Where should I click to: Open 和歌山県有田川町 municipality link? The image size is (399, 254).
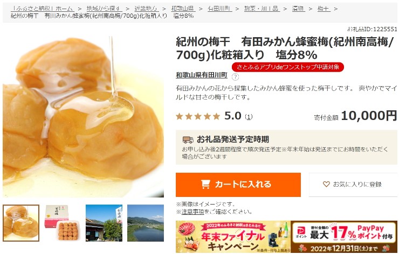coord(202,75)
